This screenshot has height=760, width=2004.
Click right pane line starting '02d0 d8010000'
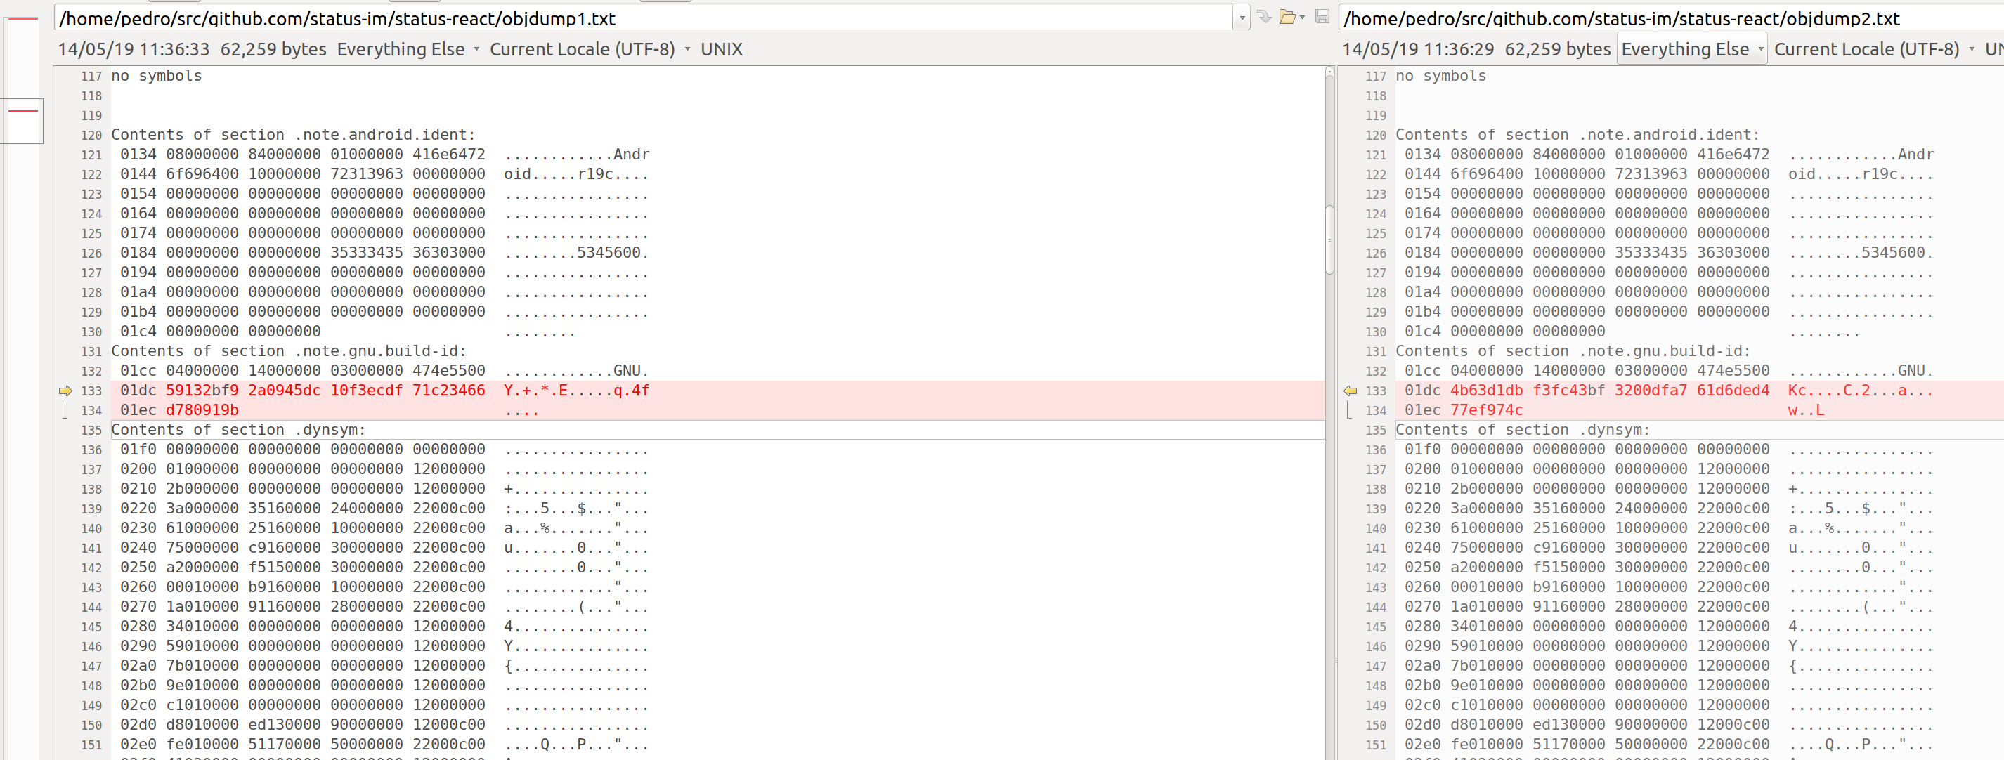[x=1669, y=724]
